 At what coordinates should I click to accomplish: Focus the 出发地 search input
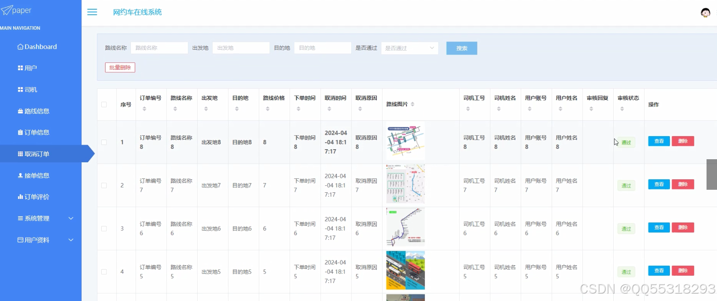[x=241, y=48]
